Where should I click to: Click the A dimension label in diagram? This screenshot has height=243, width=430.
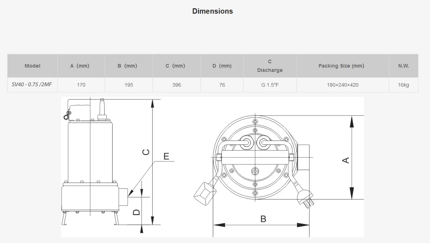click(x=345, y=160)
